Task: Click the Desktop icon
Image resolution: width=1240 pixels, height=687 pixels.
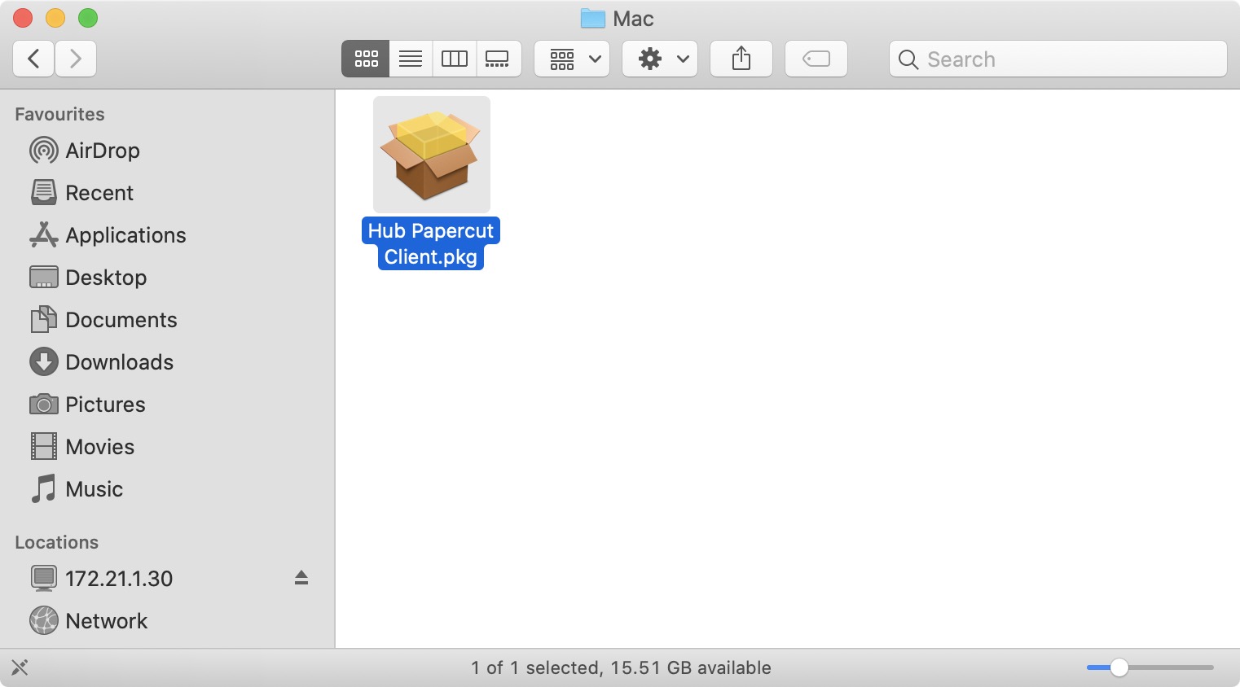Action: click(44, 278)
